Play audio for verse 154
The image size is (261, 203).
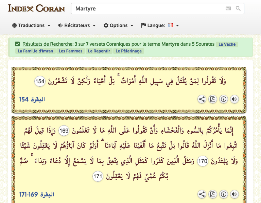(234, 99)
